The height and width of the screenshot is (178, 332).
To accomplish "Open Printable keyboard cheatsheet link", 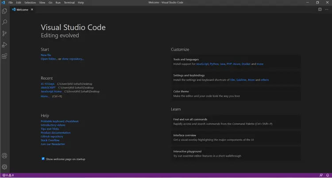I will point(60,121).
